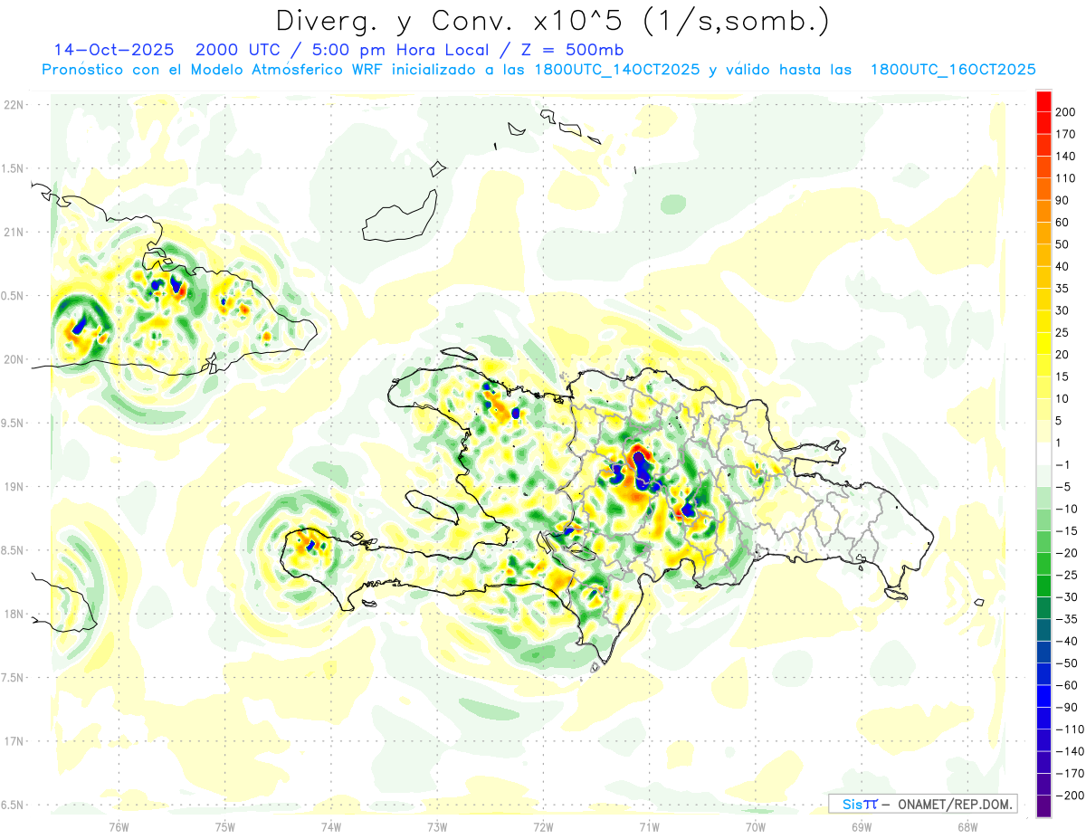Select the valid-until time 1800UTC_16OCT2025
The image size is (1086, 839).
click(x=952, y=70)
